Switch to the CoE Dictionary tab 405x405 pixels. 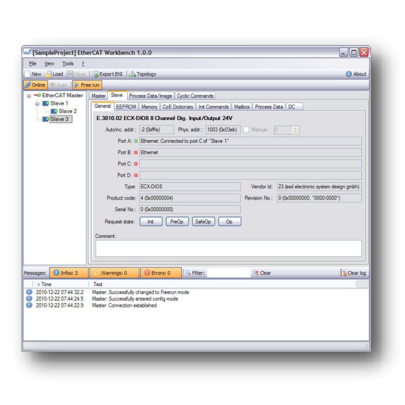[x=179, y=107]
